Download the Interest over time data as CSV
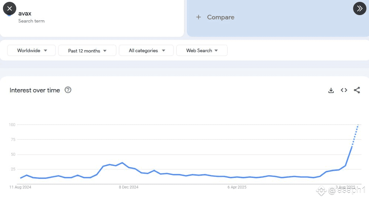Image resolution: width=369 pixels, height=200 pixels. point(331,90)
